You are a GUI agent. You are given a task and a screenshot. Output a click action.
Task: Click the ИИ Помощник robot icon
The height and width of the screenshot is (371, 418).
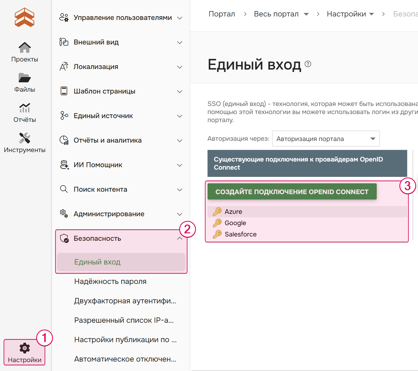(64, 165)
